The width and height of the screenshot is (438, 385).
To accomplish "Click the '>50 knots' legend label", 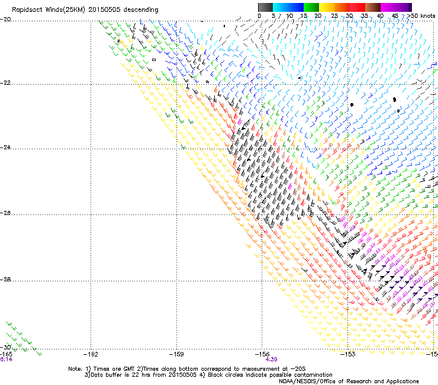I will tap(421, 15).
